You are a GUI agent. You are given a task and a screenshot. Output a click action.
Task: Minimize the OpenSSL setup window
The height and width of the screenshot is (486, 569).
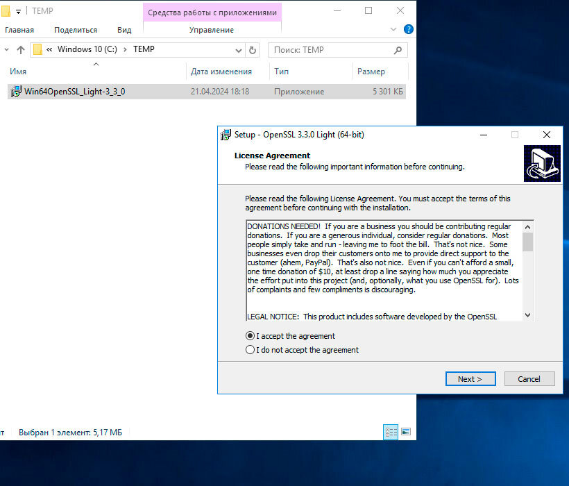point(484,135)
